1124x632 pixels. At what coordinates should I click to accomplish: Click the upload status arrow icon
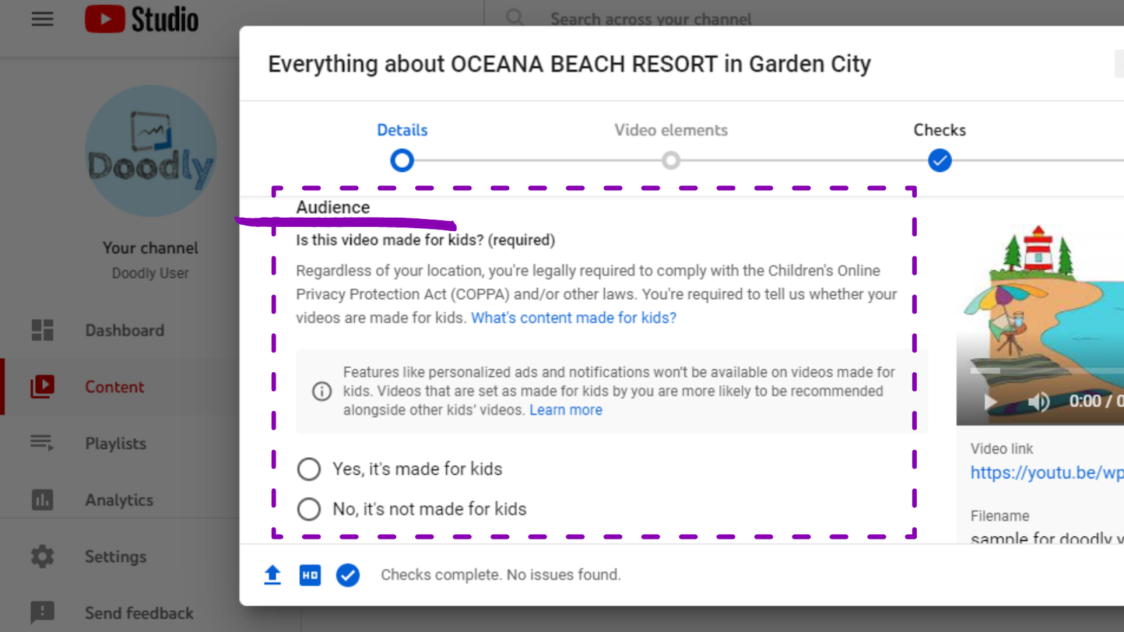273,575
